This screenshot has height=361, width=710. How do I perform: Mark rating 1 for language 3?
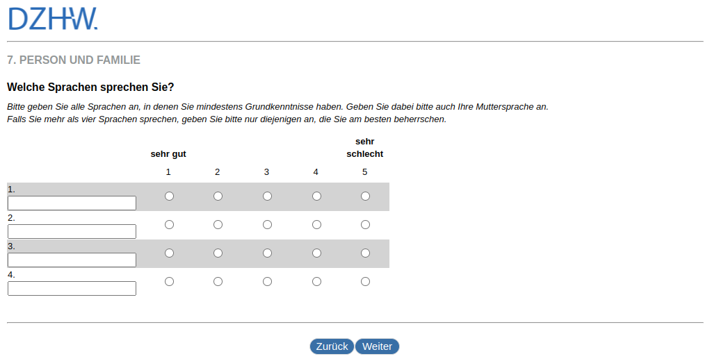169,253
